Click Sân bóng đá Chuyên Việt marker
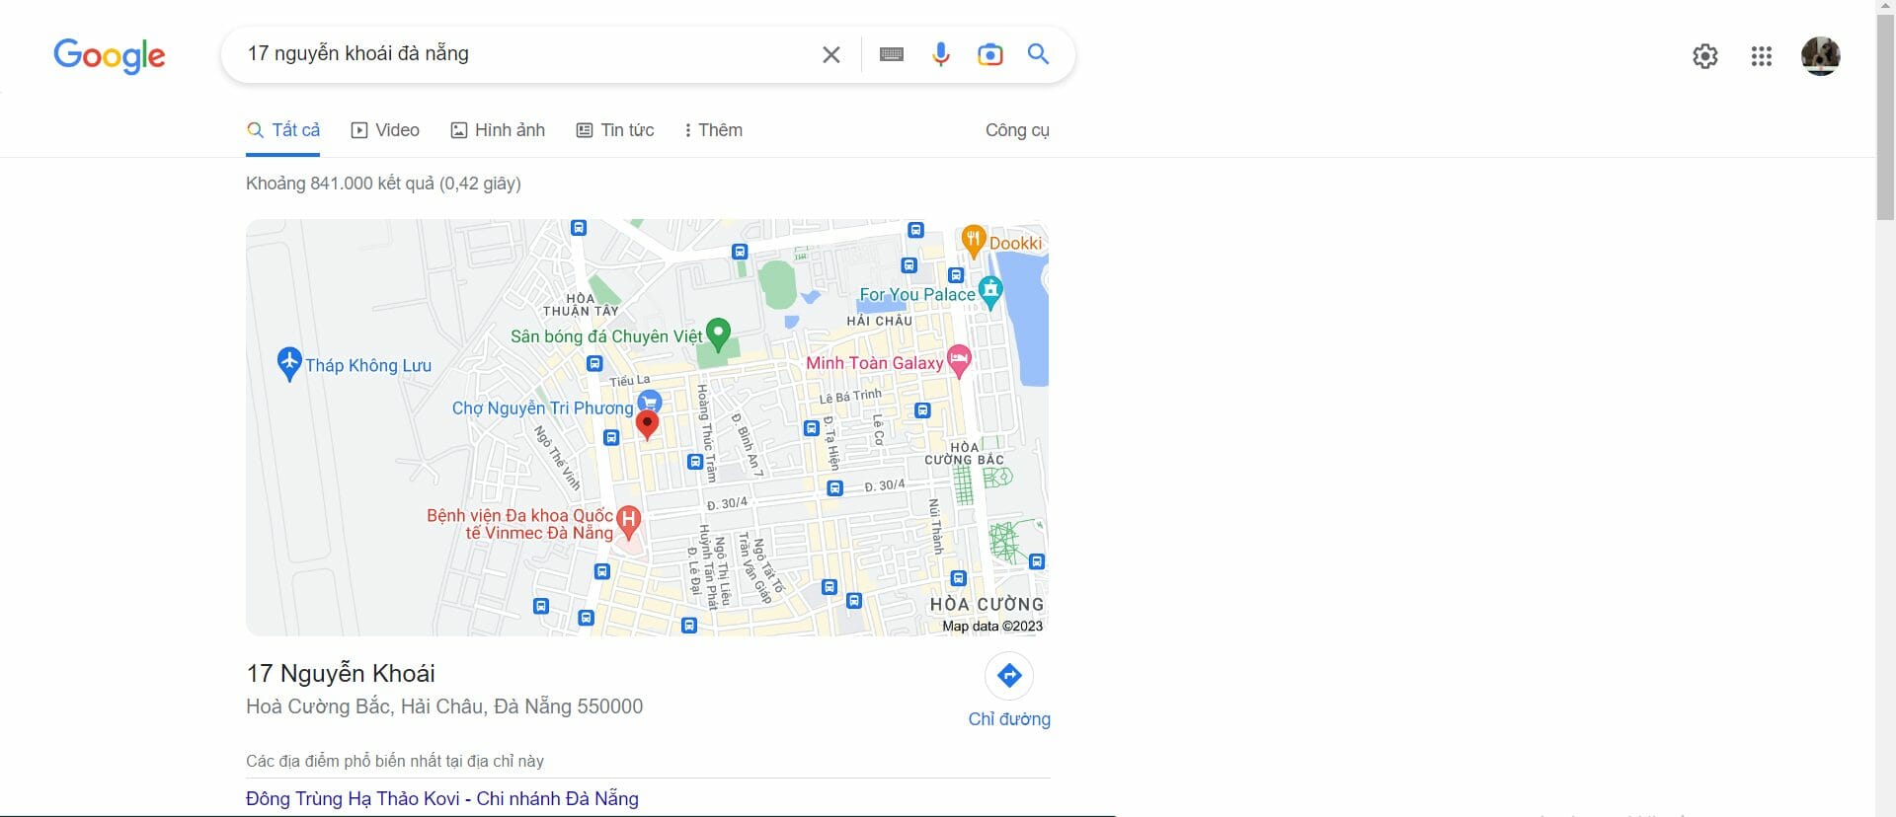The width and height of the screenshot is (1896, 817). 719,334
